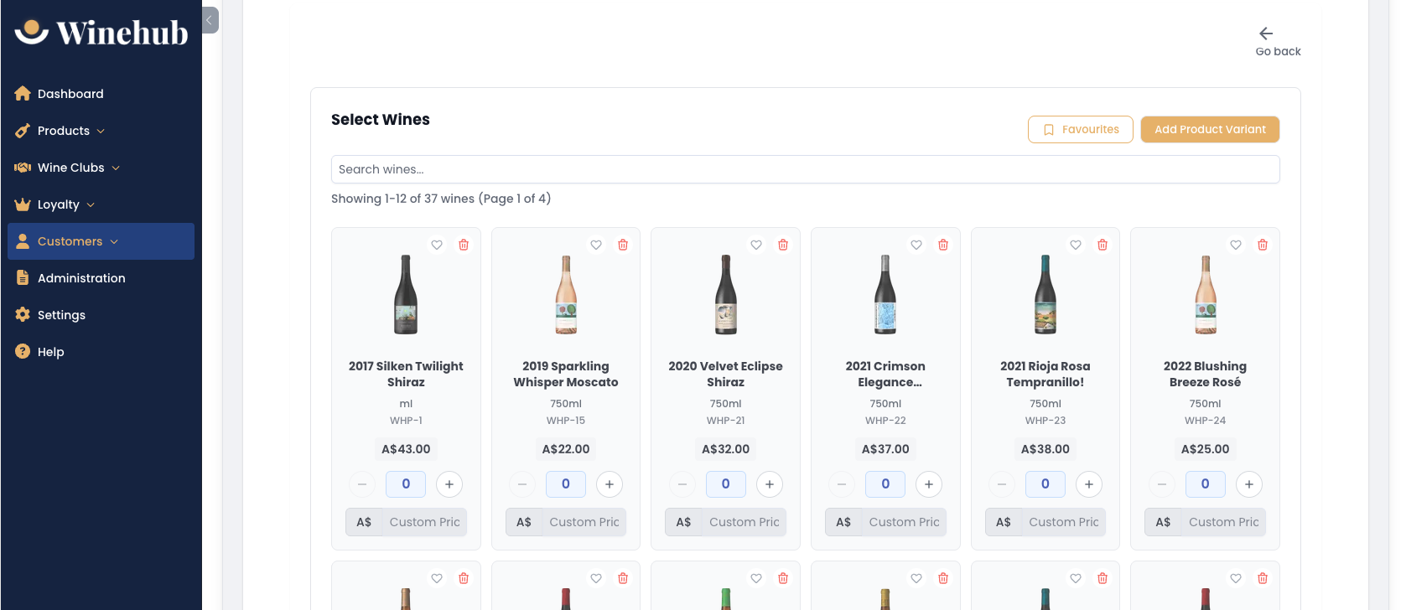Select the 2020 Velvet Eclipse Shiraz bottle image
The height and width of the screenshot is (610, 1406).
(x=726, y=295)
